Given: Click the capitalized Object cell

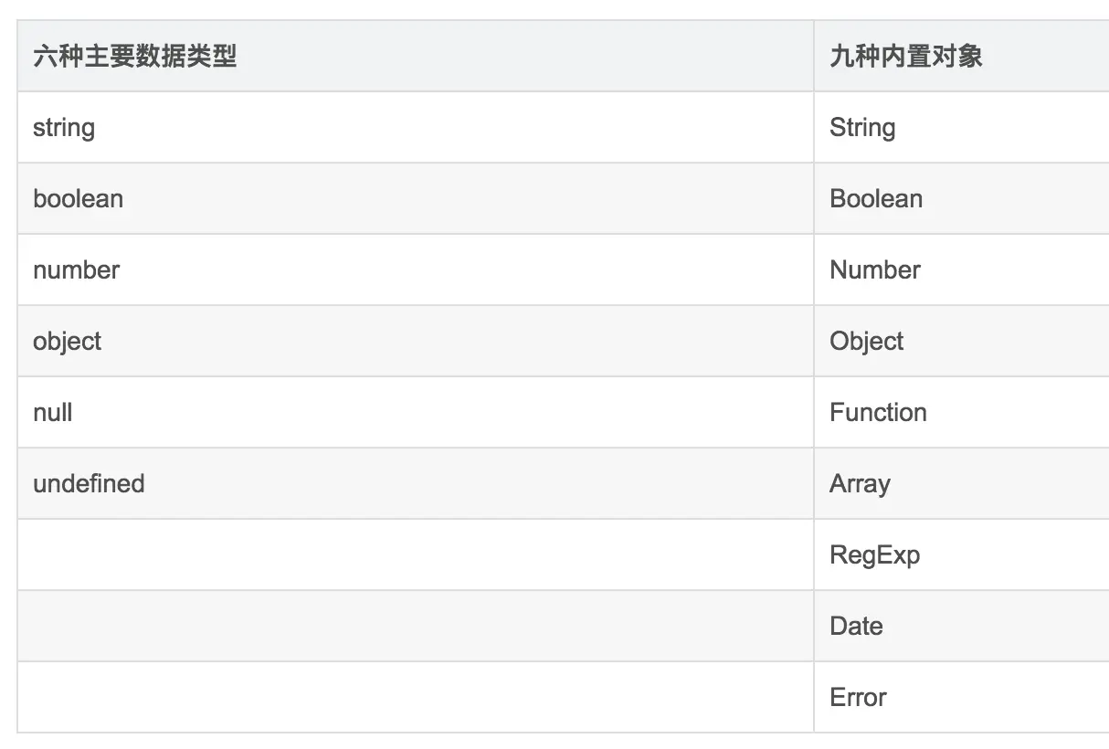Looking at the screenshot, I should tap(961, 341).
